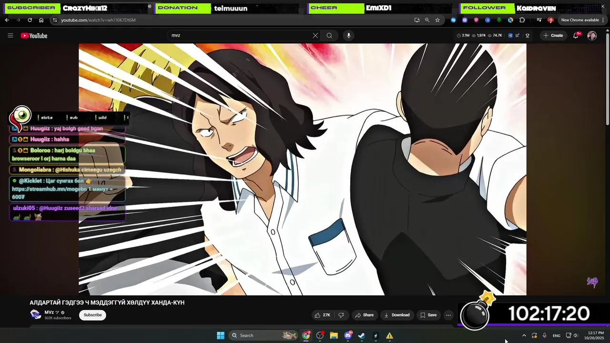Search with your voice microphone
This screenshot has width=610, height=343.
348,35
